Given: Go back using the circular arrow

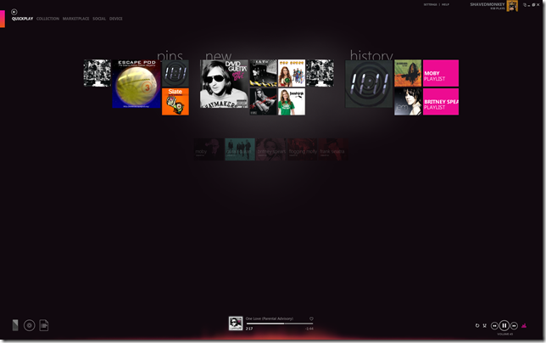Looking at the screenshot, I should pyautogui.click(x=14, y=12).
